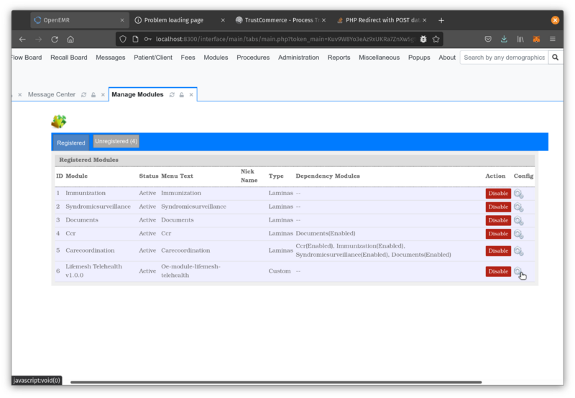This screenshot has height=398, width=575.
Task: Disable the Syndromicsurveillance module
Action: (x=497, y=207)
